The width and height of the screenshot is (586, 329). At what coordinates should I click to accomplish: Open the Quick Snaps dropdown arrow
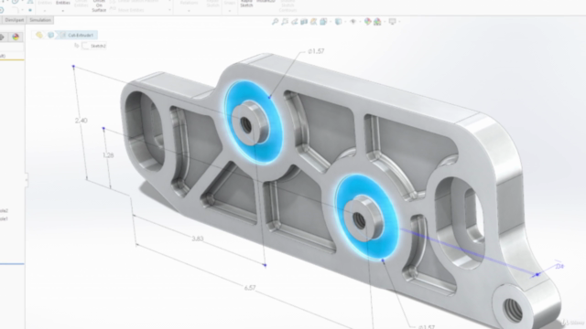230,10
